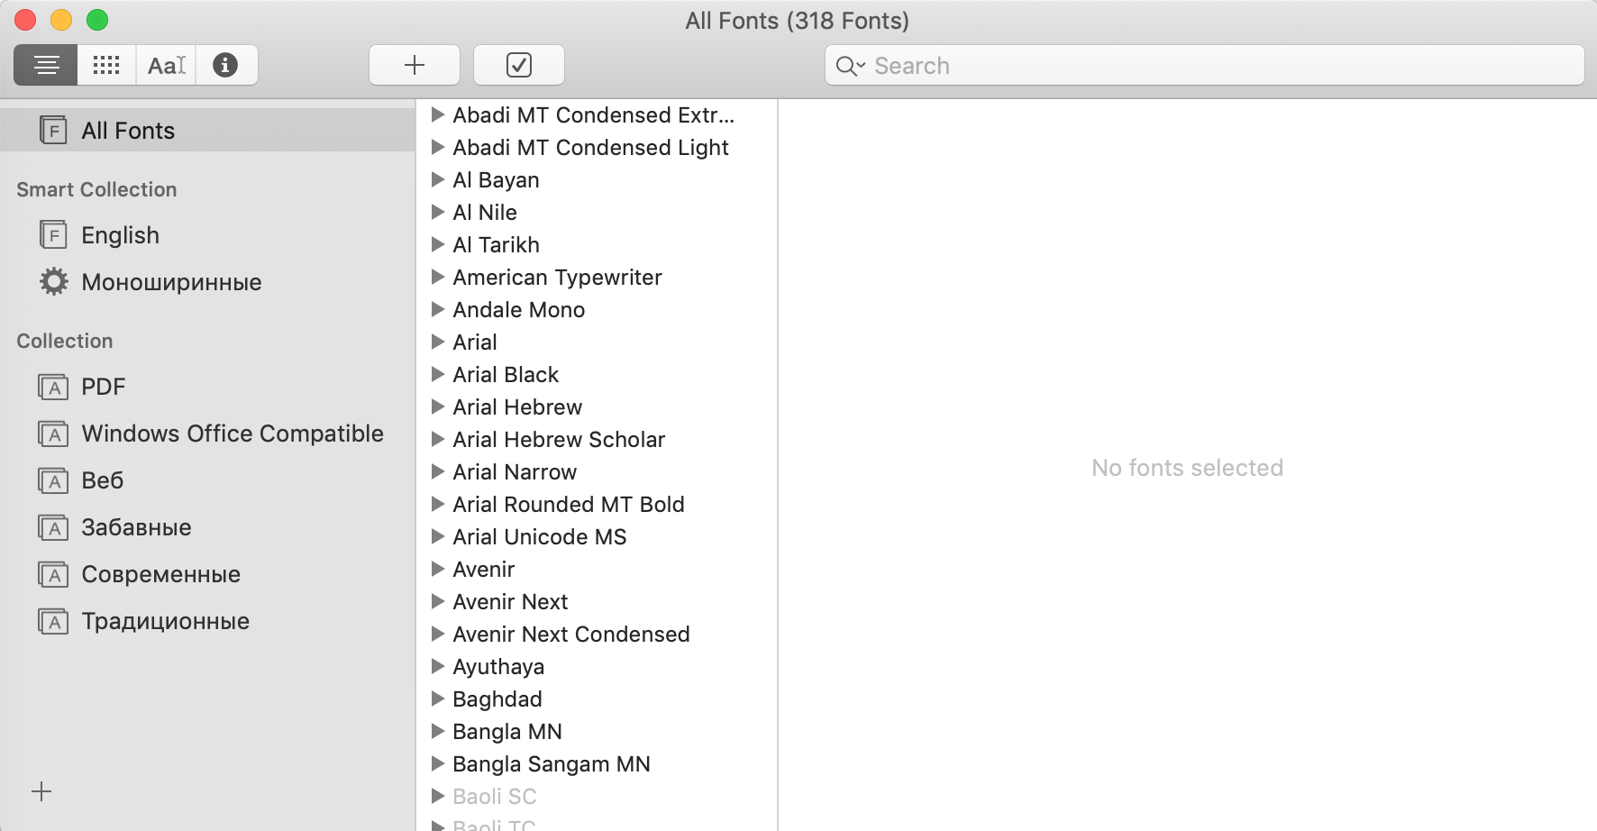The height and width of the screenshot is (831, 1597).
Task: Expand Abadi MT Condensed Light family
Action: [438, 147]
